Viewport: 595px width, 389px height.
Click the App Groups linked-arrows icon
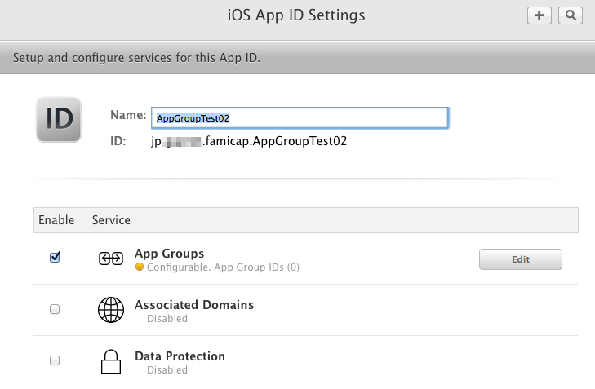[x=111, y=259]
